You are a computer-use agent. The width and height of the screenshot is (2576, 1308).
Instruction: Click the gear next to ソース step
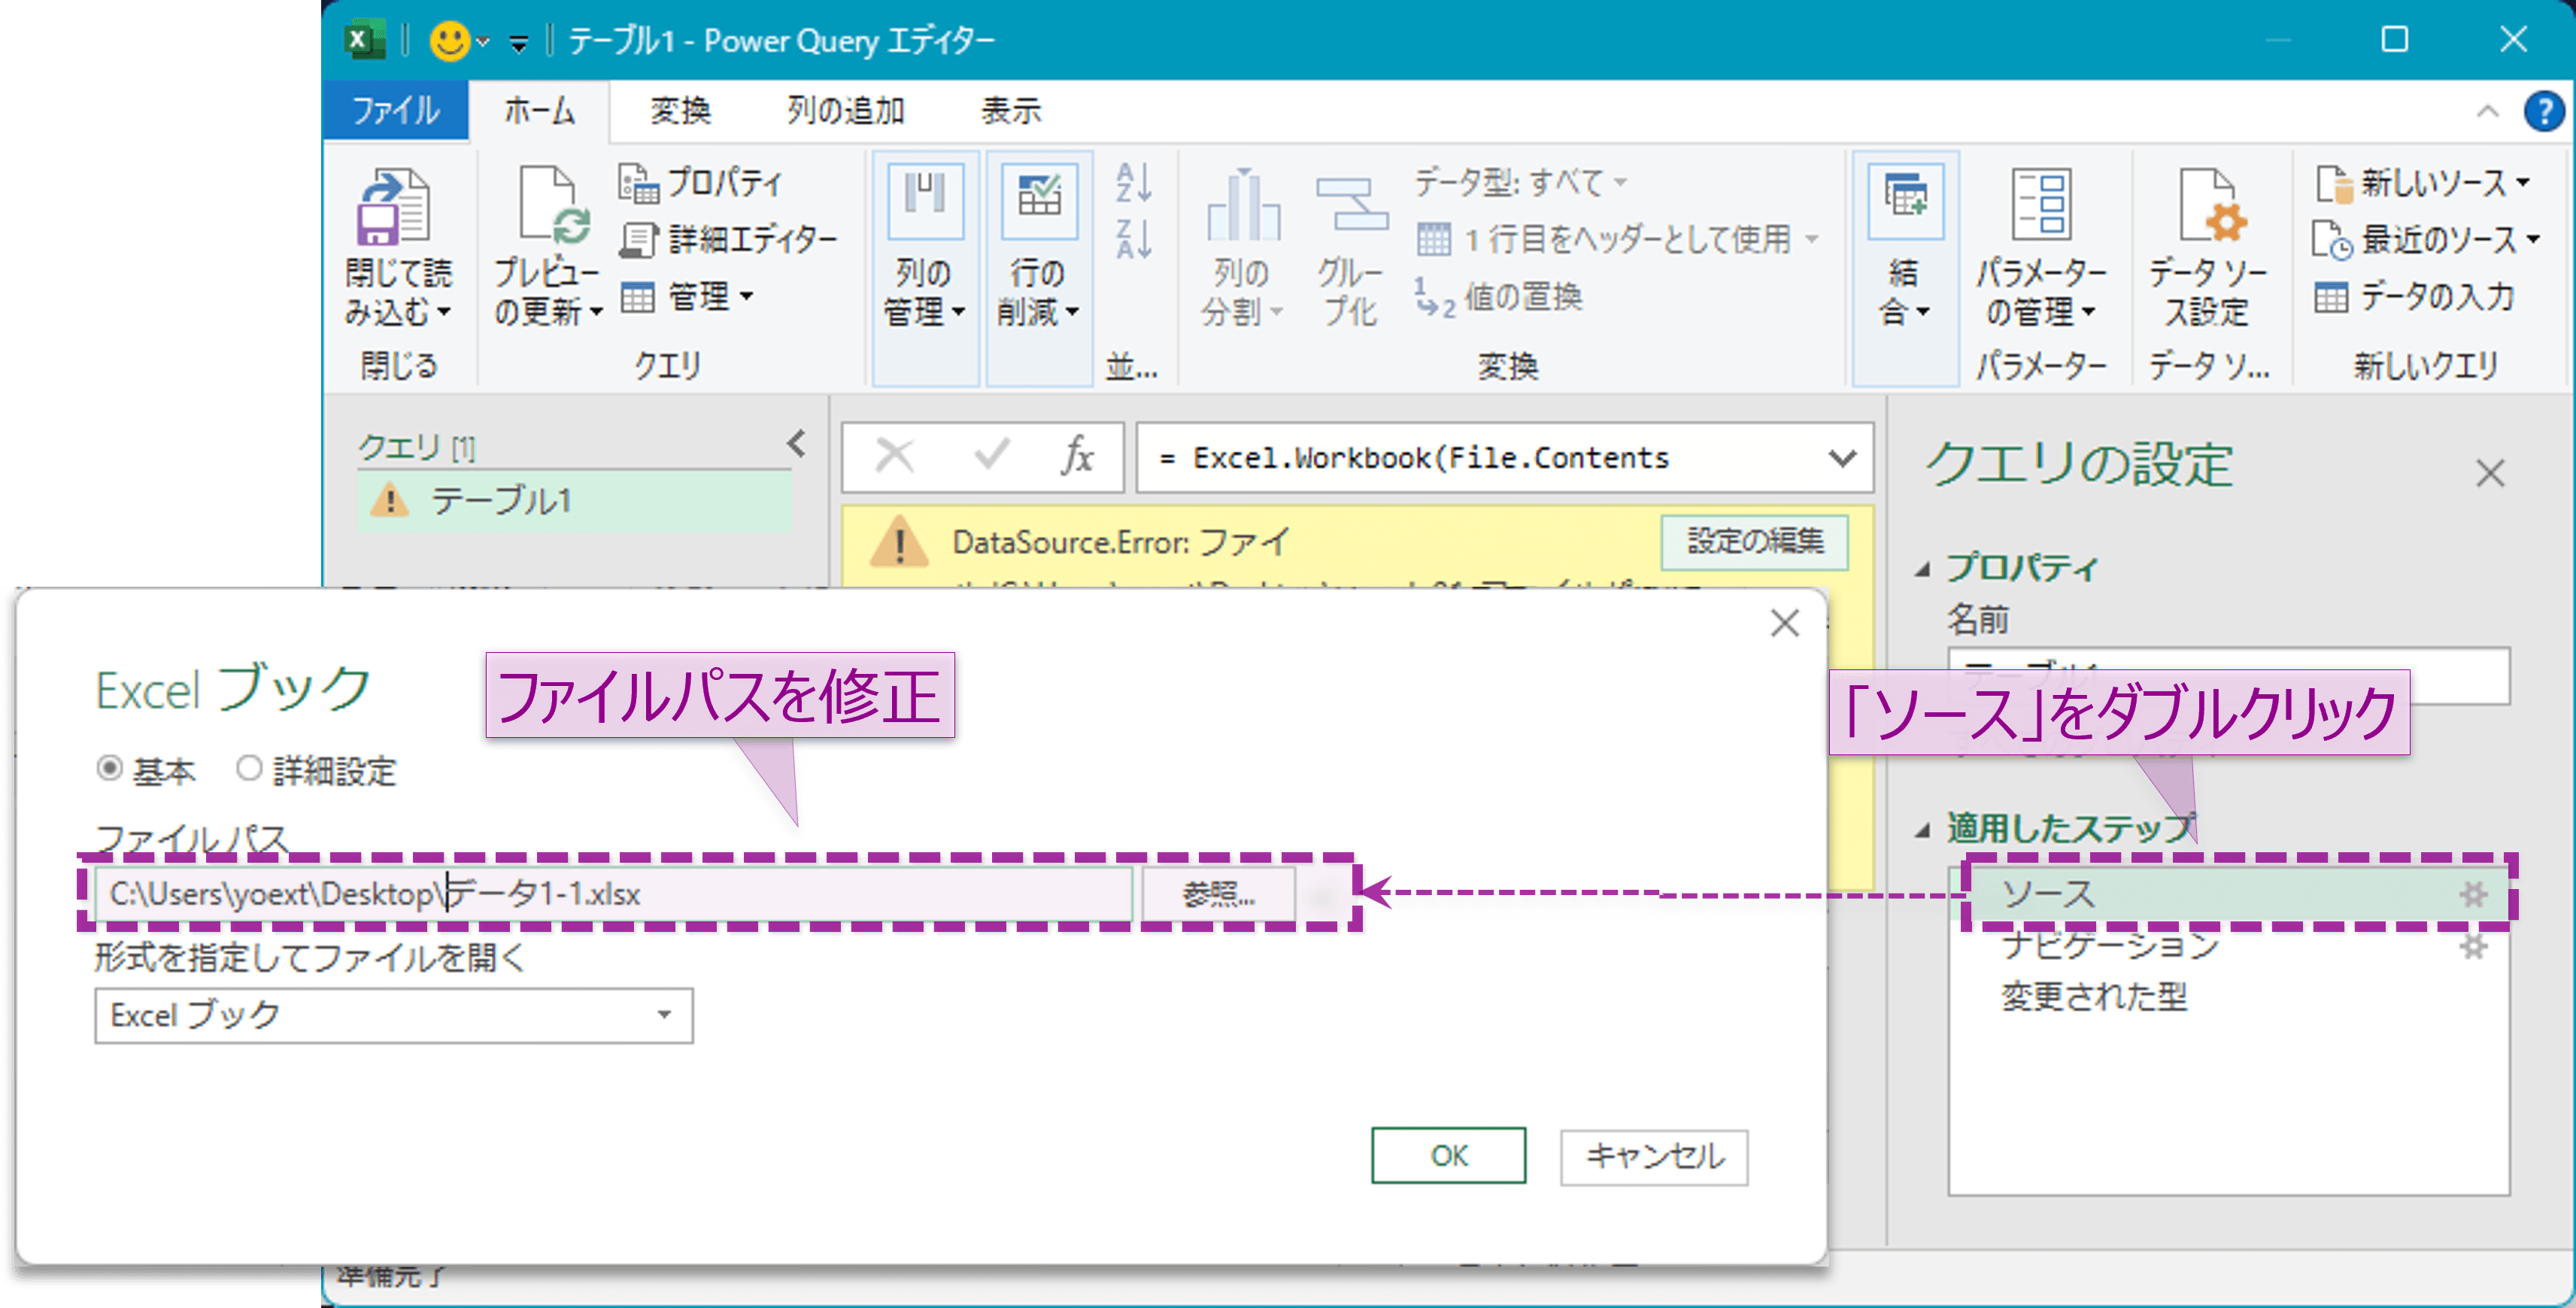2474,894
